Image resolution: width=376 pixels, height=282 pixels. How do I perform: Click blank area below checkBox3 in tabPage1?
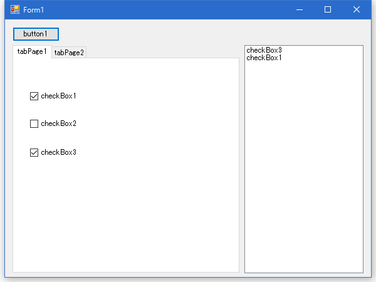[125, 213]
